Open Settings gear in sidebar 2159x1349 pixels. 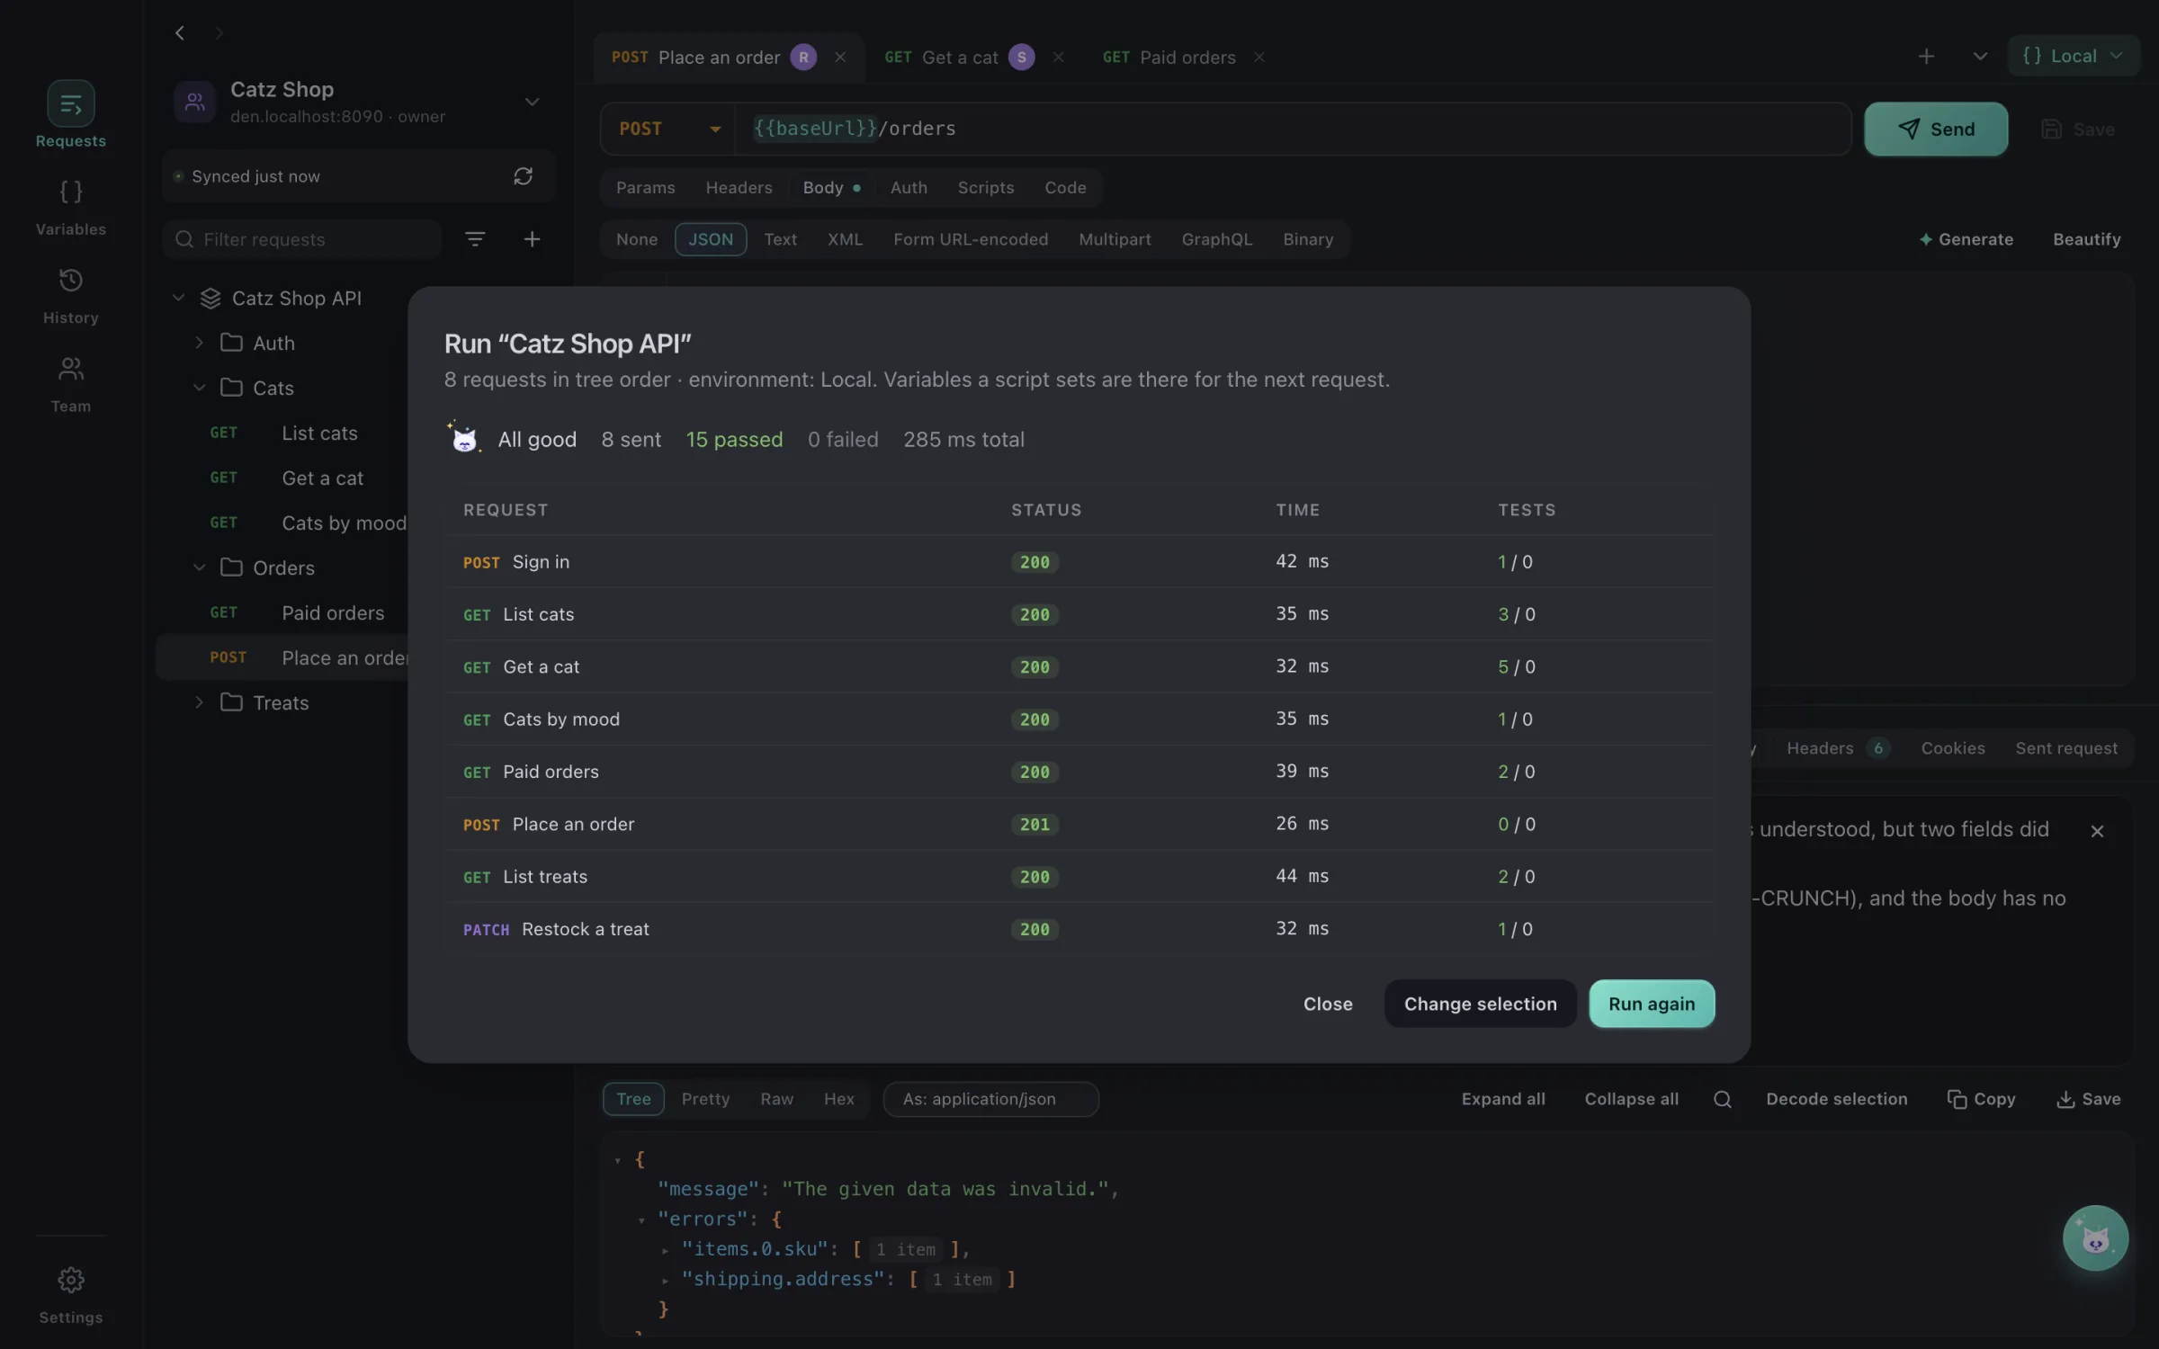(70, 1295)
